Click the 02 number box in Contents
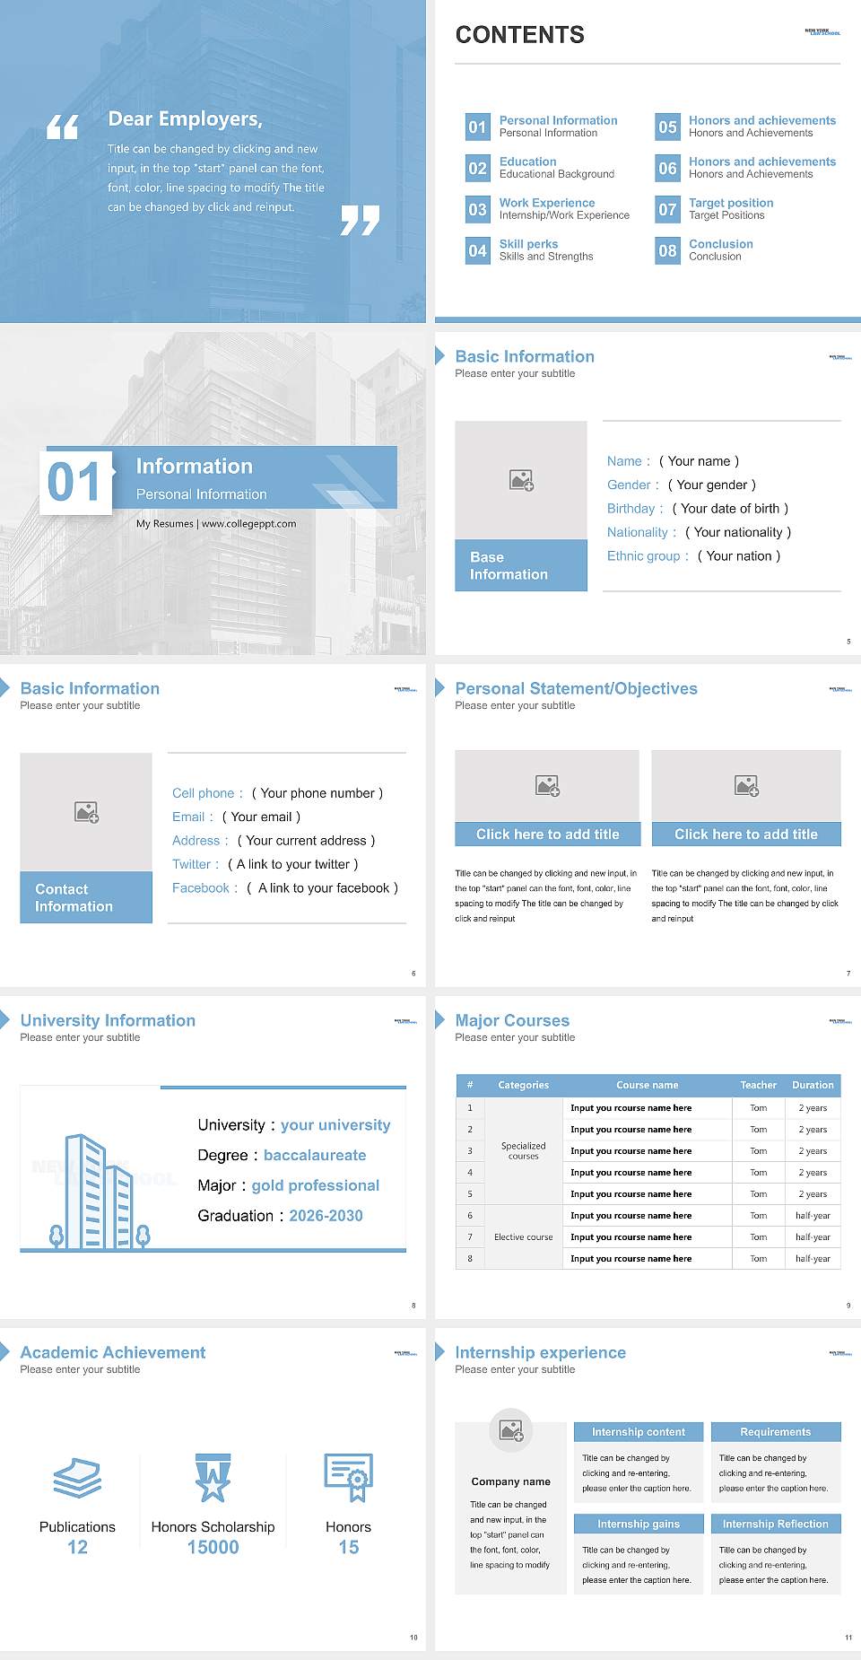The height and width of the screenshot is (1660, 861). click(478, 168)
